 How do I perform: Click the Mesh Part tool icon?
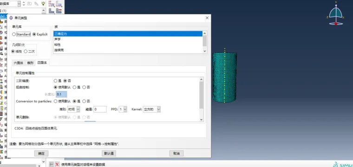tap(52, 11)
